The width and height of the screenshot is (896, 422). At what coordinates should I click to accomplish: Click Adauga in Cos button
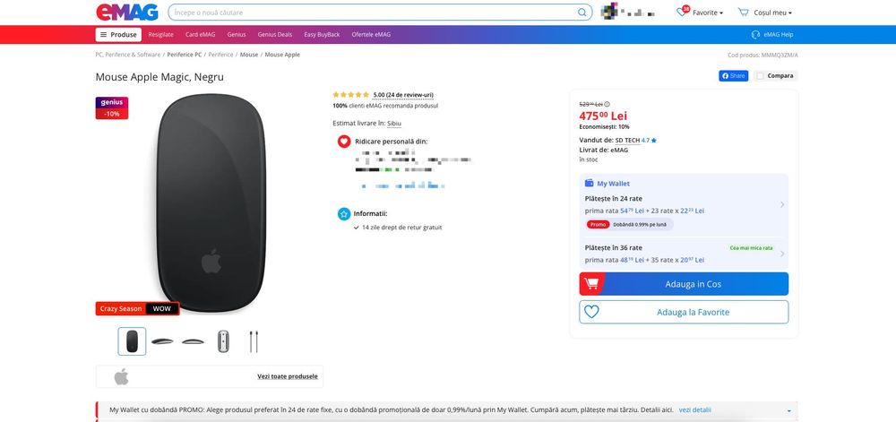(x=684, y=284)
